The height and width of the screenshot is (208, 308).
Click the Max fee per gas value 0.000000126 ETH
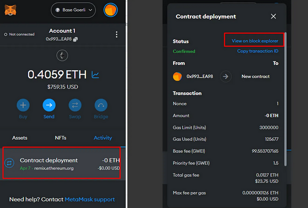(x=260, y=193)
